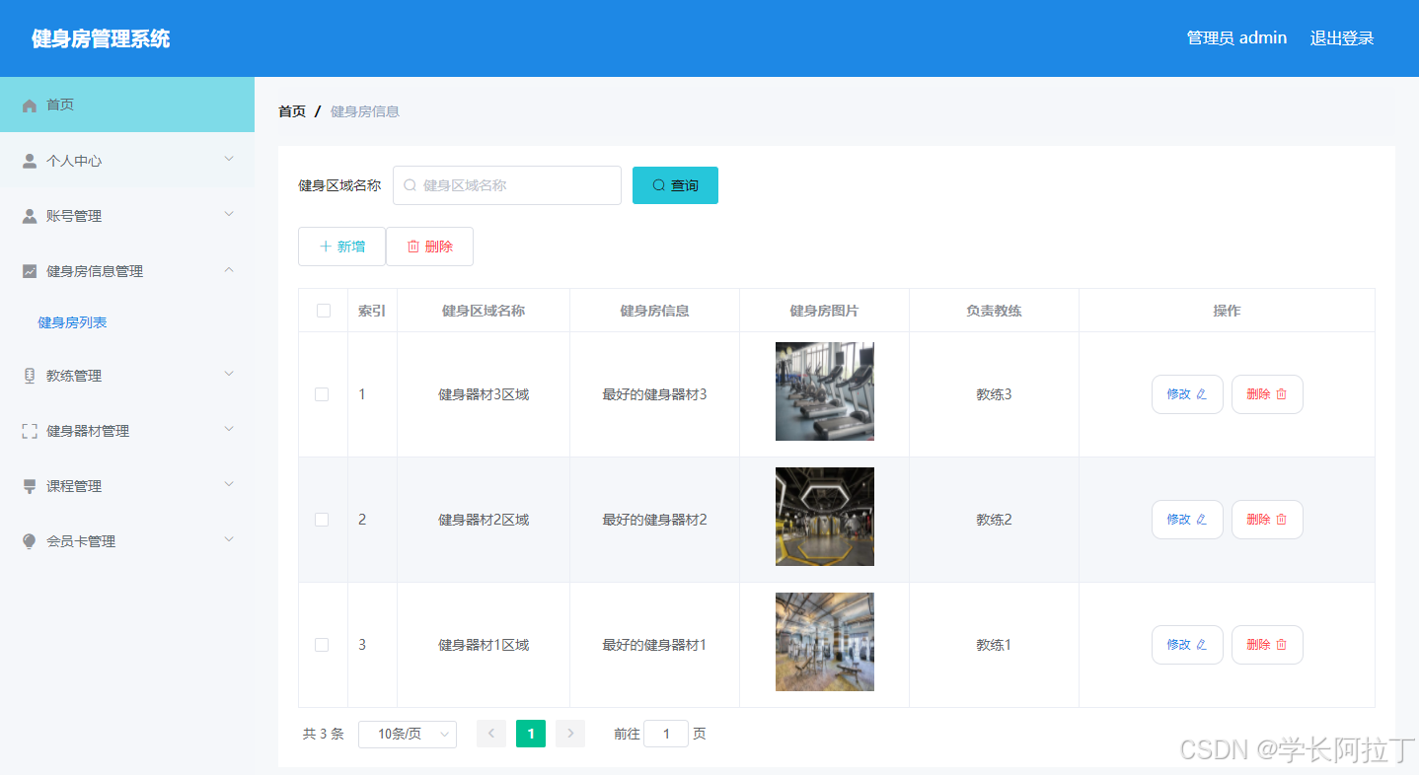Click the 教练管理 coach icon
The height and width of the screenshot is (775, 1419).
30,375
